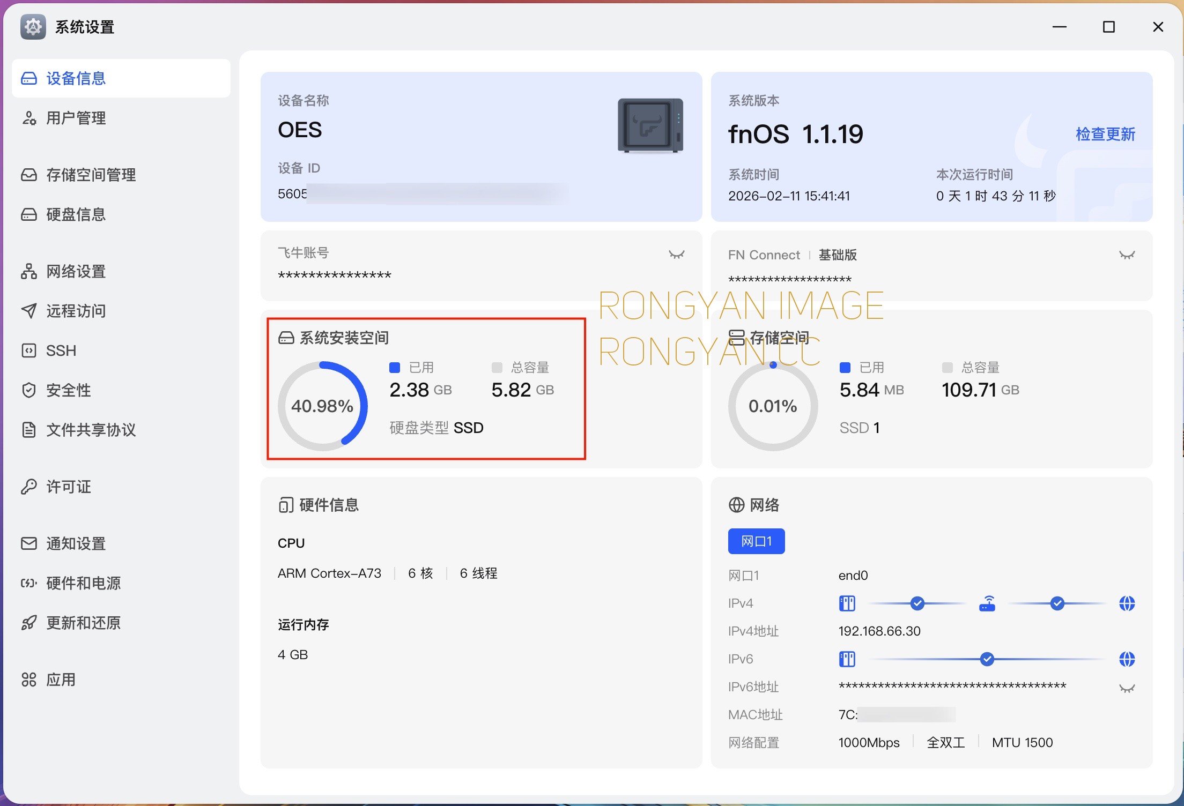Click the 通知设置 envelope icon
This screenshot has width=1184, height=806.
click(x=29, y=543)
